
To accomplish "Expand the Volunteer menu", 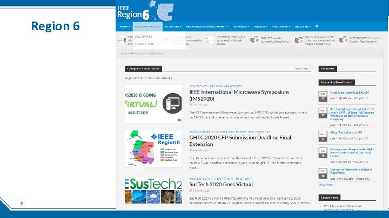I will [x=281, y=26].
